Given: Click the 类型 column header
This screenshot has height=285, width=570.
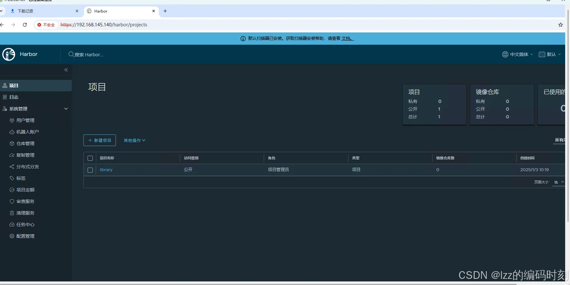Looking at the screenshot, I should (356, 158).
